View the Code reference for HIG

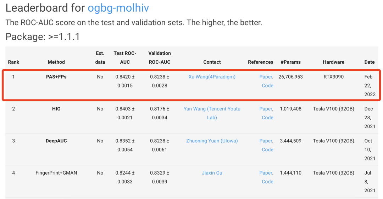click(267, 118)
